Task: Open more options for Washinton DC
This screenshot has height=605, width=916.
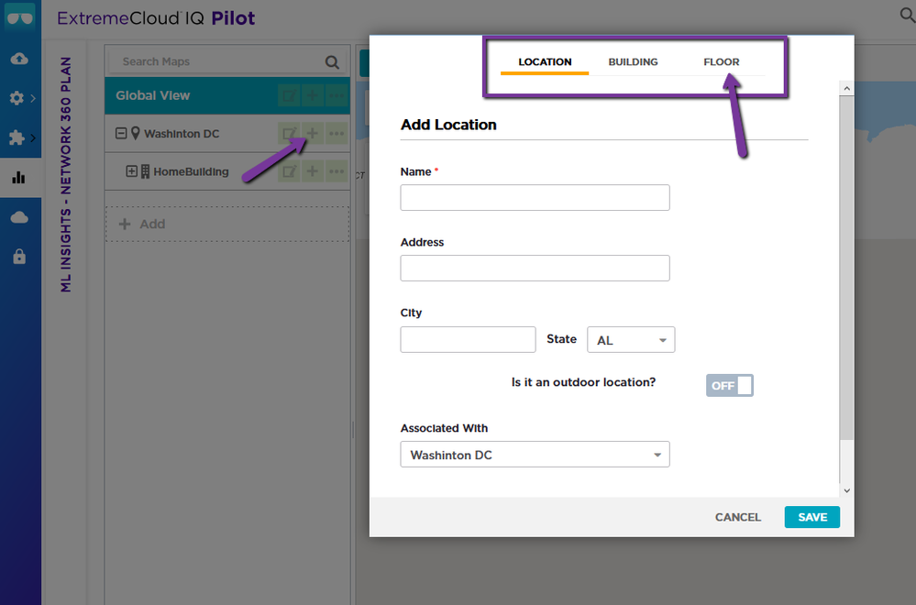Action: (x=337, y=134)
